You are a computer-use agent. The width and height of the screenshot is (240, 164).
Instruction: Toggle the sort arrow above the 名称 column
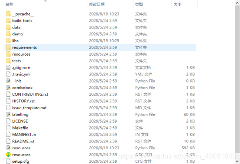[45, 1]
